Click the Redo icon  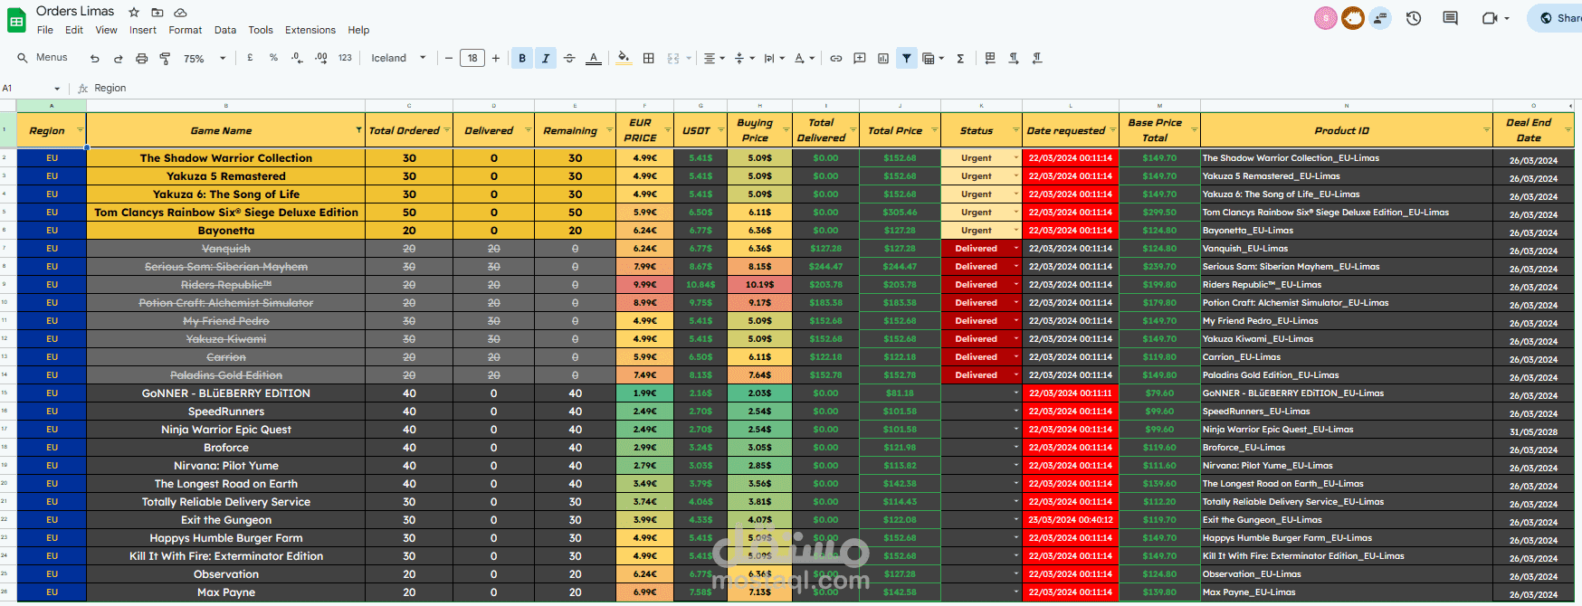point(118,58)
